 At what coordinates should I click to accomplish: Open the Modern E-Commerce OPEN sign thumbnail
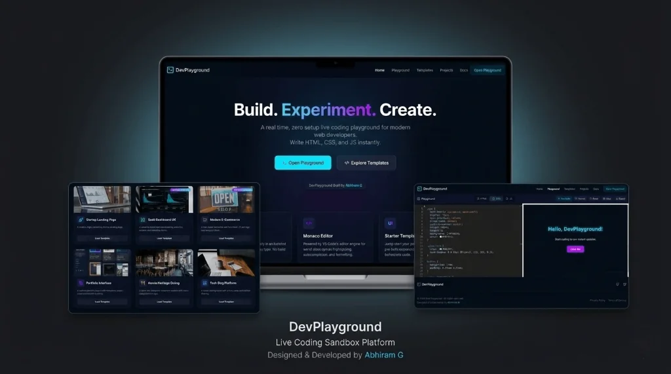coord(226,199)
